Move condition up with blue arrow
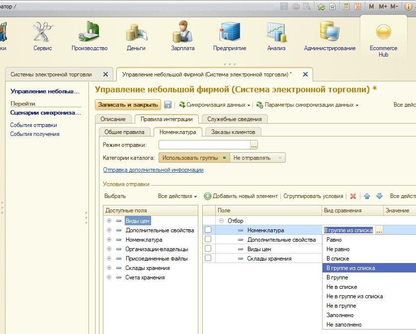Screen dimensions: 416x334 click(367, 196)
